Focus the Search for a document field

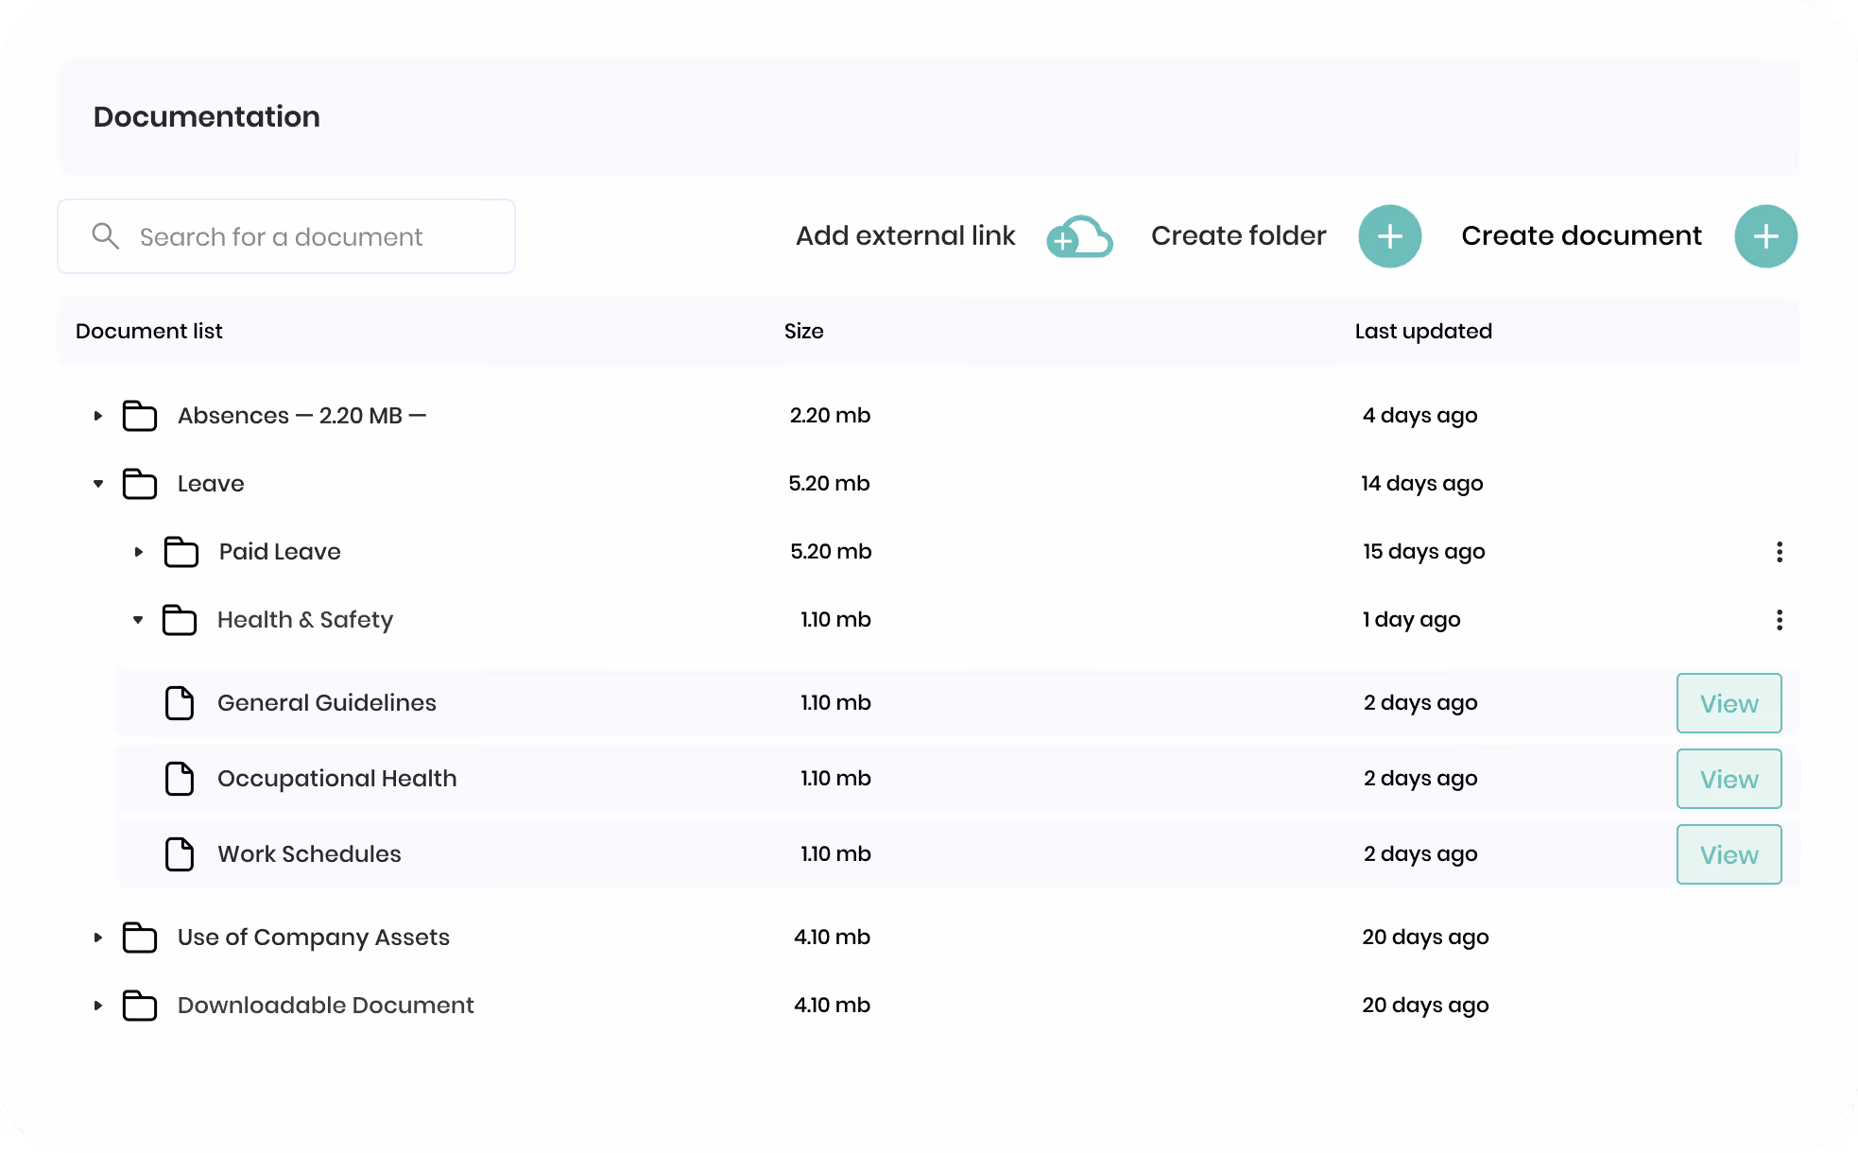point(286,236)
